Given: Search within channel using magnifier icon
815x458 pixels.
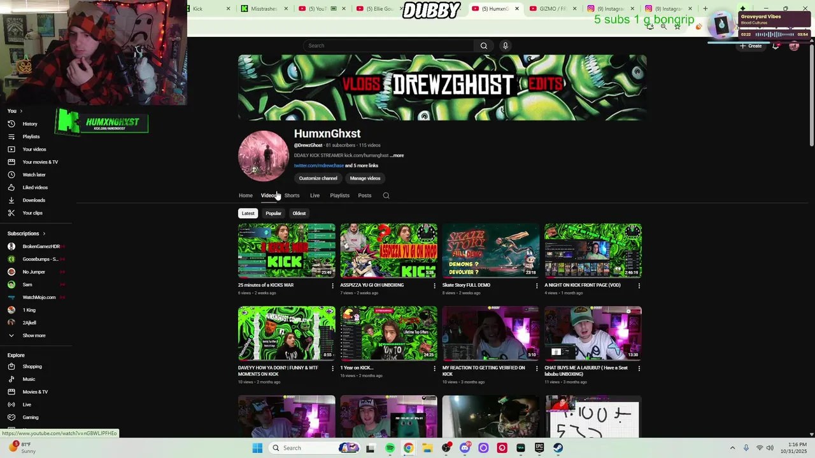Looking at the screenshot, I should [x=386, y=195].
